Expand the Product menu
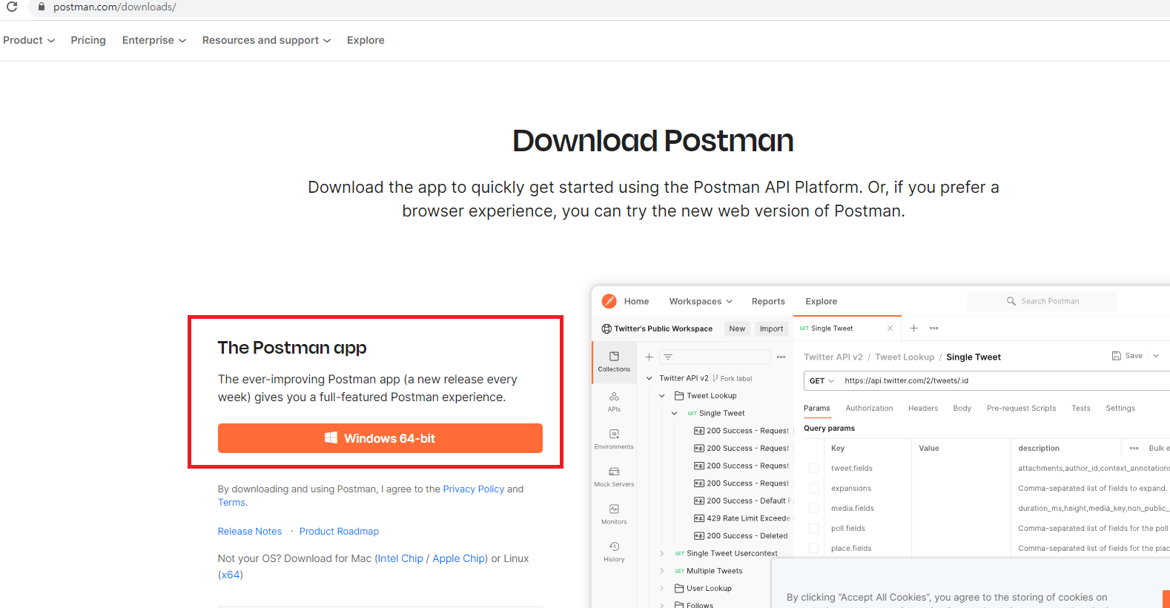Image resolution: width=1170 pixels, height=608 pixels. 29,40
